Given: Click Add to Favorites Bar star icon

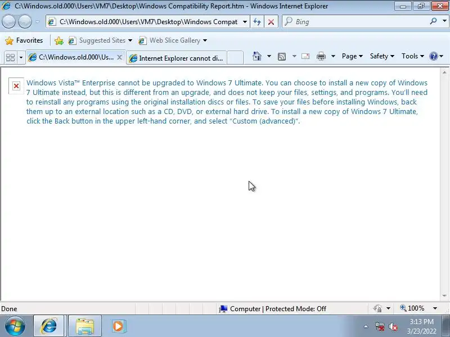Looking at the screenshot, I should [x=59, y=40].
